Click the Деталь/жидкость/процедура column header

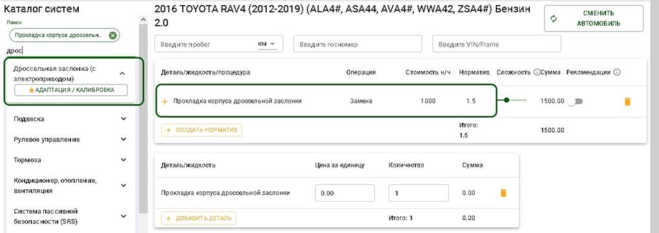tap(205, 73)
